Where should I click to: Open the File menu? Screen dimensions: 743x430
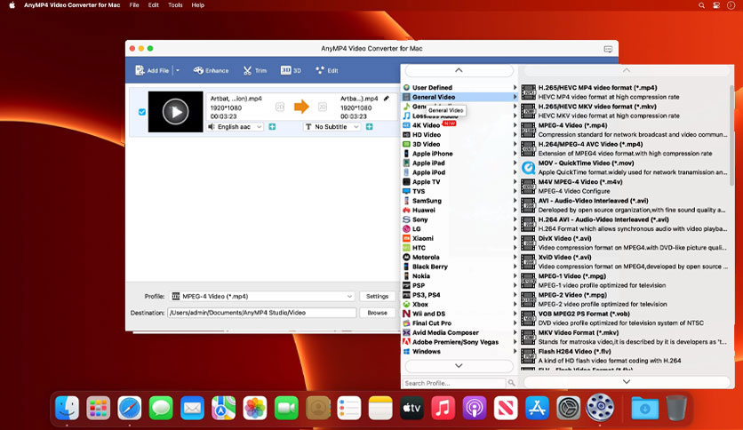click(x=134, y=5)
